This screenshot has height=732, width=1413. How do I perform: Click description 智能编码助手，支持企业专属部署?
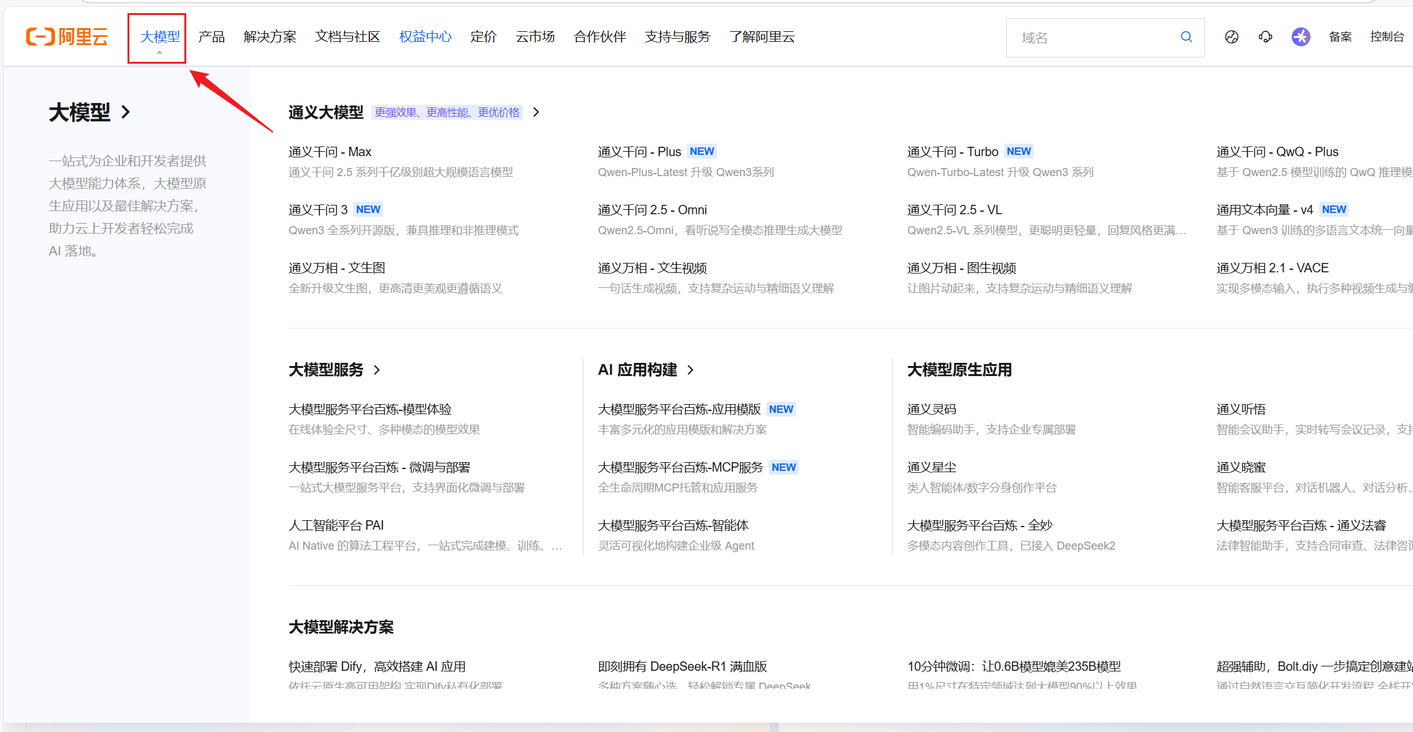coord(992,430)
